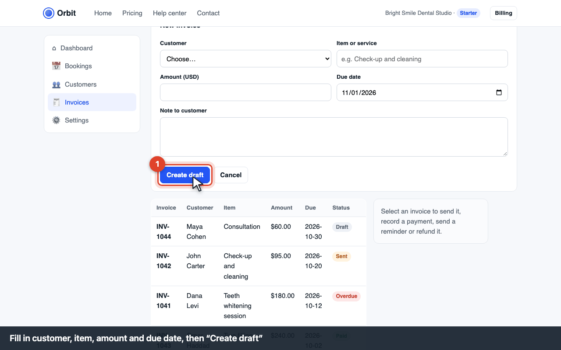Open the Customer dropdown
561x350 pixels.
coord(245,59)
